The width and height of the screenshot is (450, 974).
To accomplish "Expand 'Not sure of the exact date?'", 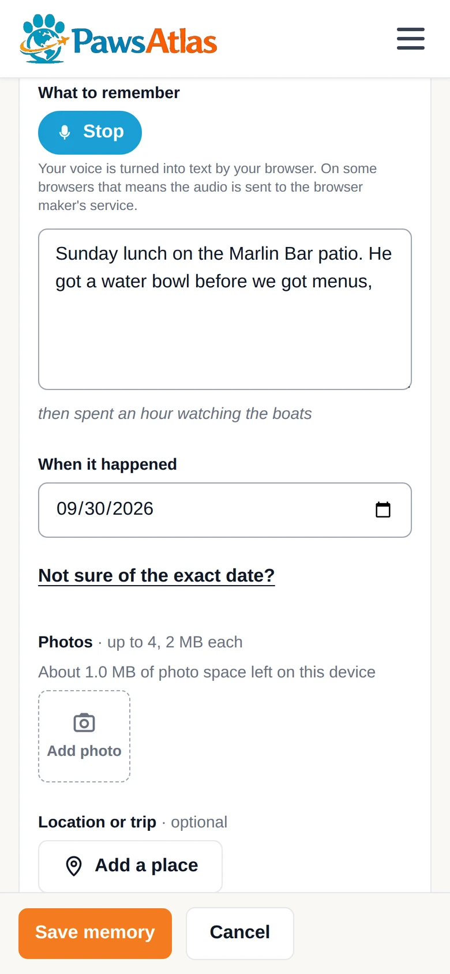I will 156,575.
